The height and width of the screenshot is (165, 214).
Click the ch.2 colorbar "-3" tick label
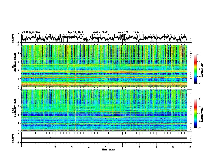tap(199, 99)
